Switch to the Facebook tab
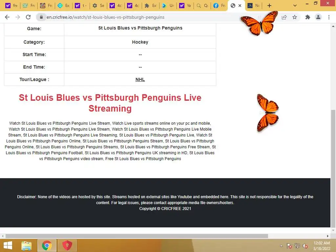 coord(220,6)
